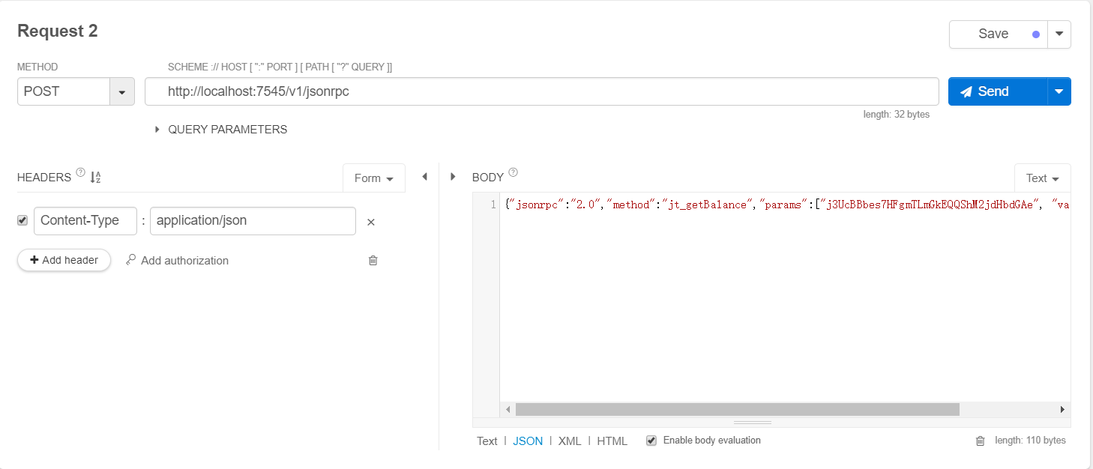
Task: Open the Send button options arrow
Action: 1059,91
